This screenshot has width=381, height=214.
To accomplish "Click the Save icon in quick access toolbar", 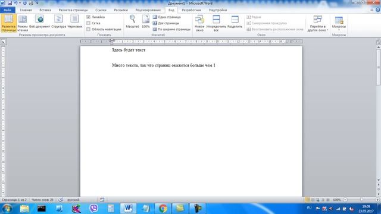I will click(x=10, y=3).
